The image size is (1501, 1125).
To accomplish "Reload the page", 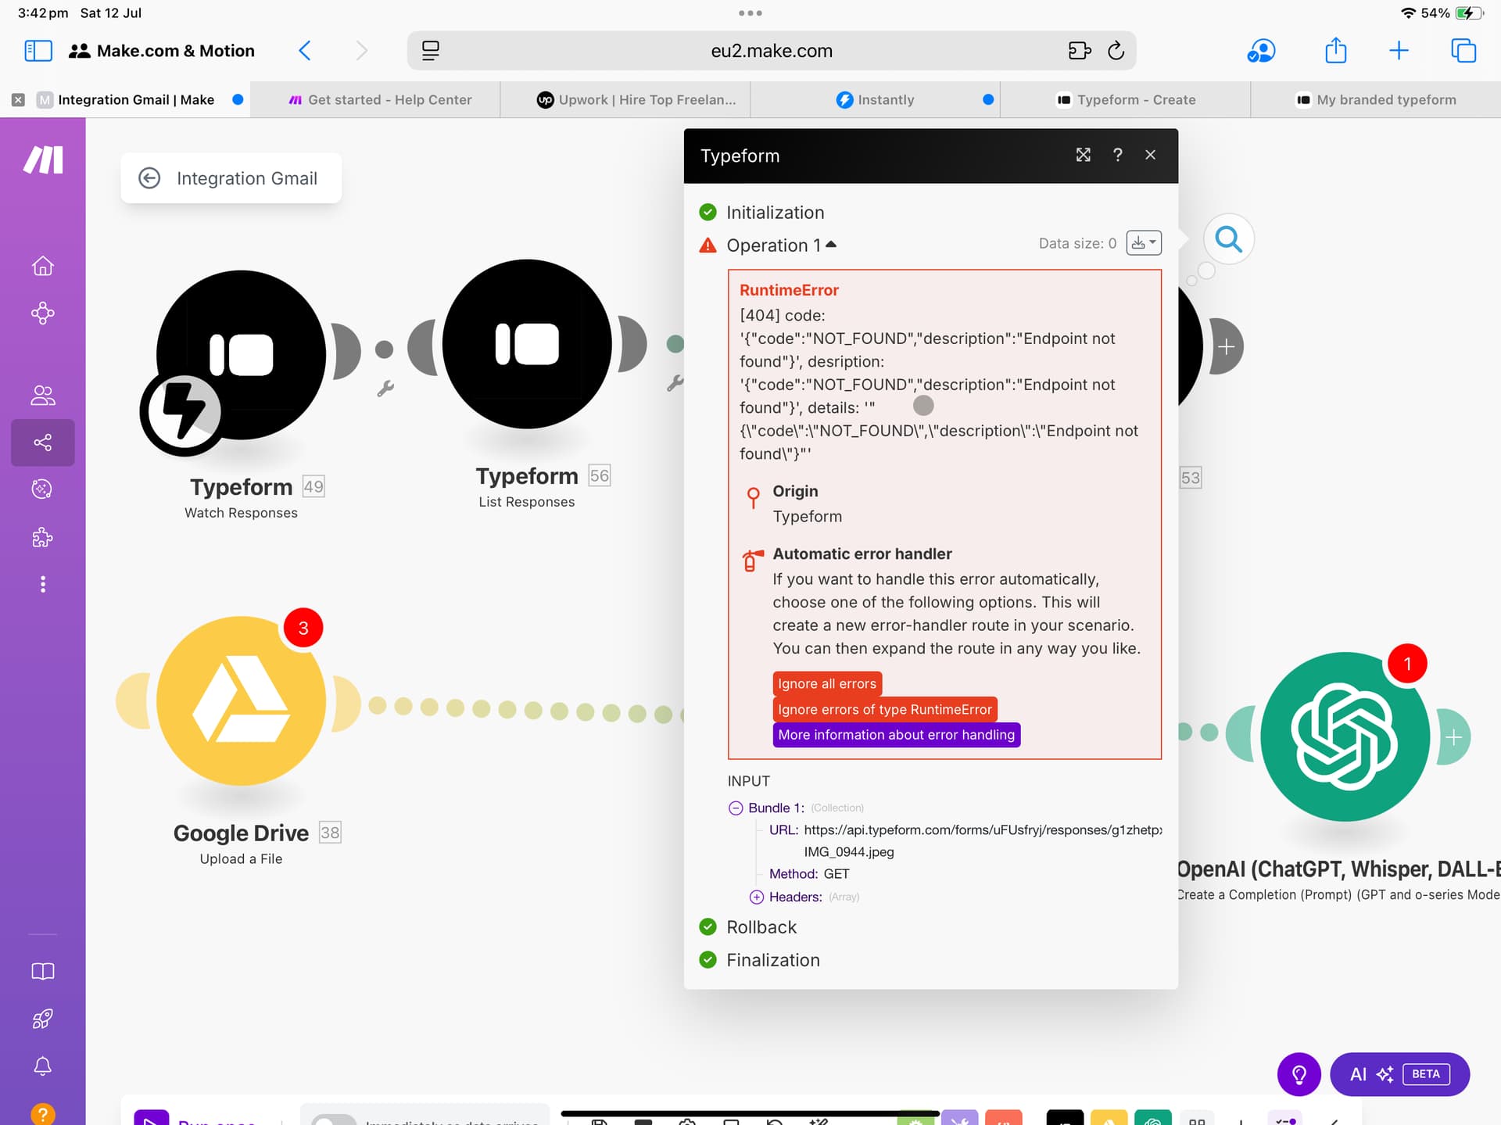I will pos(1116,51).
